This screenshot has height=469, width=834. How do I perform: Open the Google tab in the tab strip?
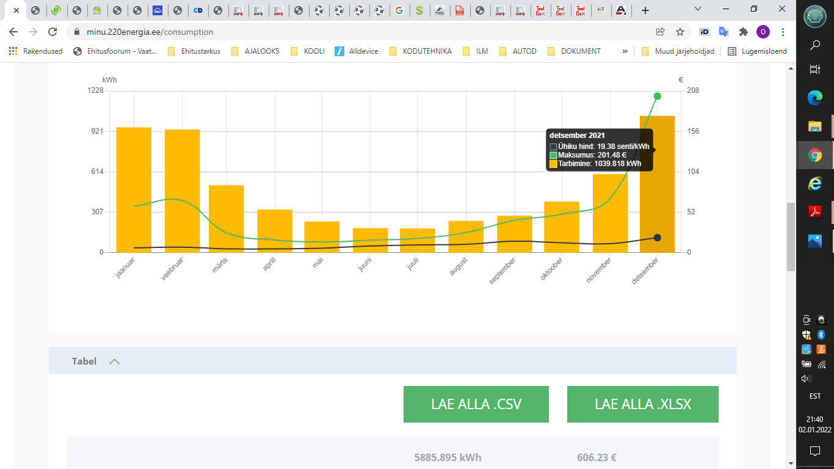[x=399, y=10]
